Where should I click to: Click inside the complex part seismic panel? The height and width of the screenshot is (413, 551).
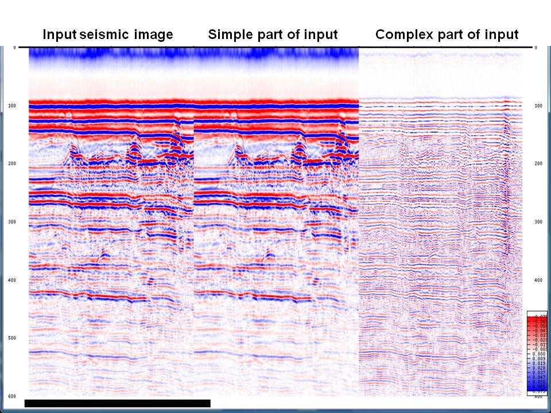coord(440,221)
